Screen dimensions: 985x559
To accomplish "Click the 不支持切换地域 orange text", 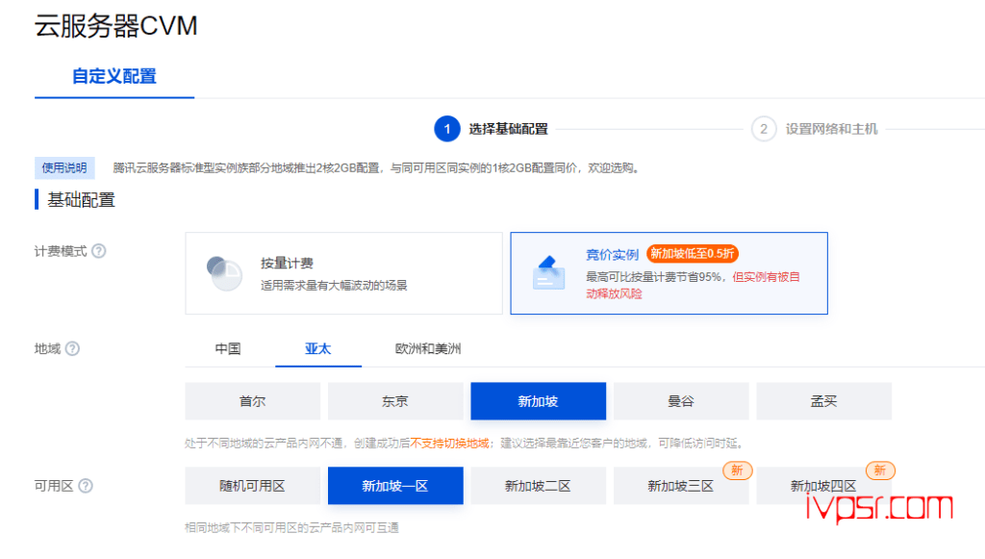I will coord(450,444).
